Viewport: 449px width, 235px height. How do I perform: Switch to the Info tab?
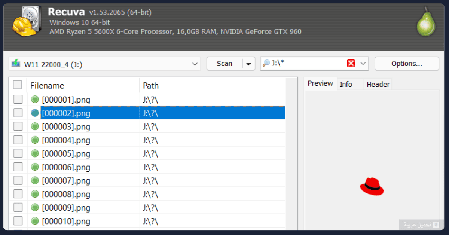[x=346, y=85]
